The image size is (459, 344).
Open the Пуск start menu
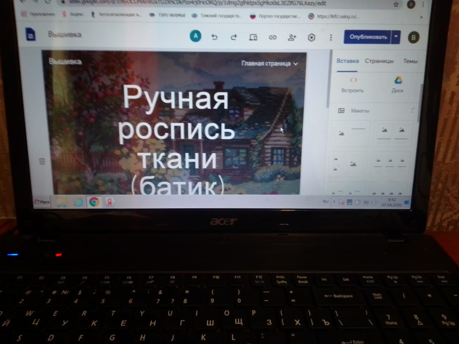pyautogui.click(x=42, y=202)
